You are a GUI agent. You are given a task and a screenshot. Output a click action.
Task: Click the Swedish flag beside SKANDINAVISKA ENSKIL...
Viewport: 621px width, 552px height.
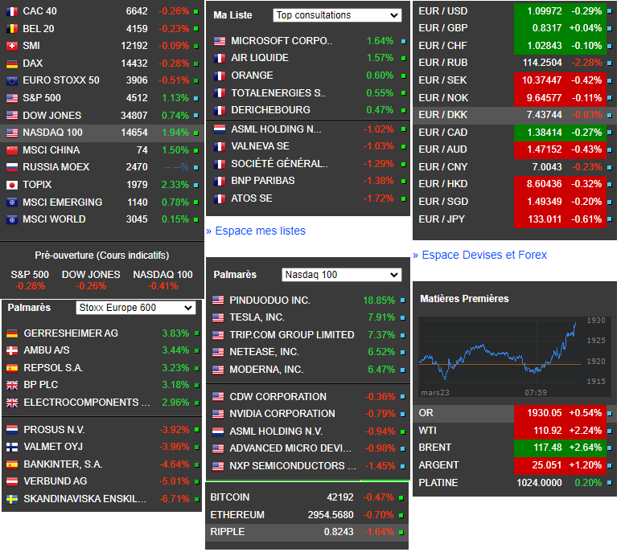point(12,499)
